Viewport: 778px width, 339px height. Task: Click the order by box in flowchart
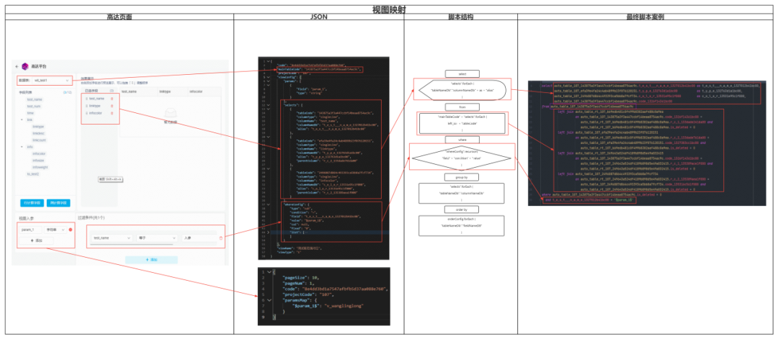tap(460, 209)
